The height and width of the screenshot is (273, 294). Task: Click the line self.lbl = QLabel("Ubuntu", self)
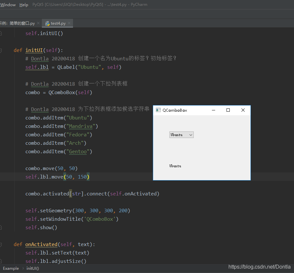pos(73,67)
